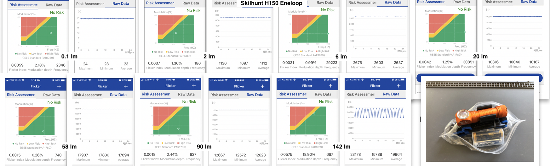This screenshot has height=166, width=550.
Task: Tap the plus icon above the 18.90% modulation panel
Action: pyautogui.click(x=330, y=86)
